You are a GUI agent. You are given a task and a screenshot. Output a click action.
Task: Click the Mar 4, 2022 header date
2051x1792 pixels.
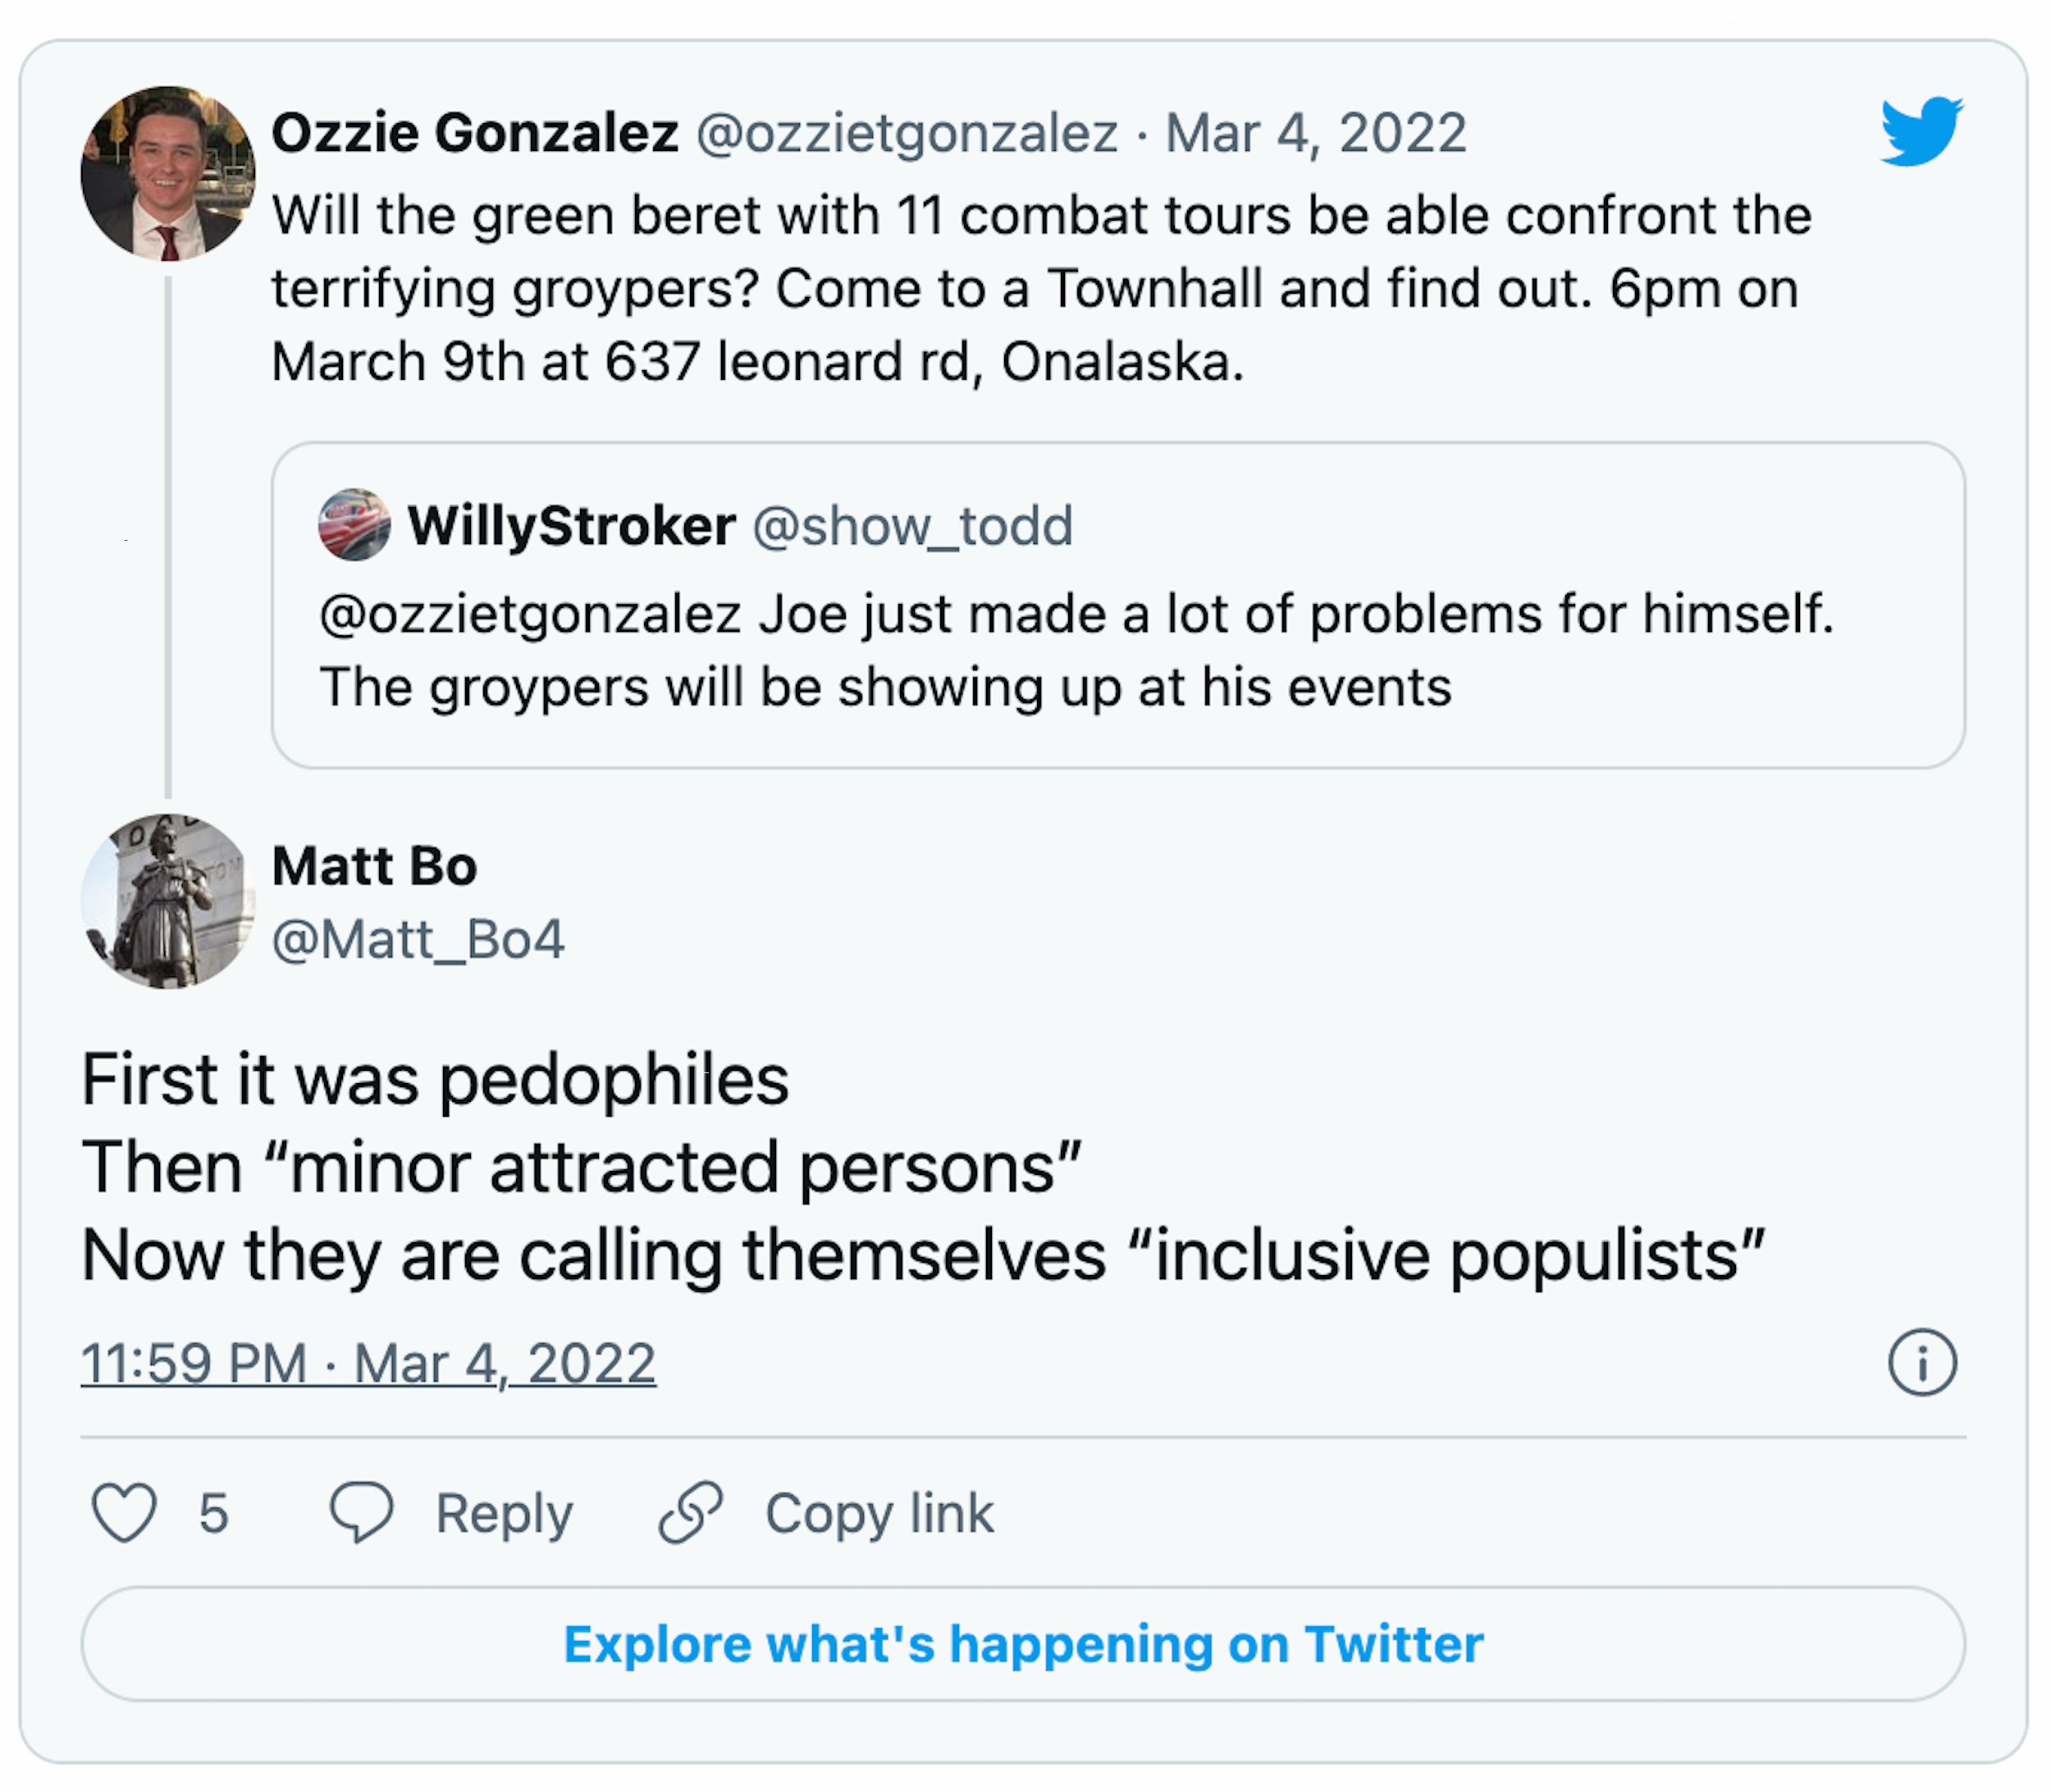click(1316, 133)
